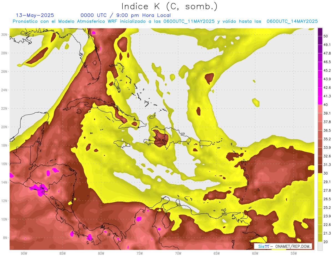The image size is (333, 257).
Task: Click the 10N latitude axis label
Action: (5, 219)
